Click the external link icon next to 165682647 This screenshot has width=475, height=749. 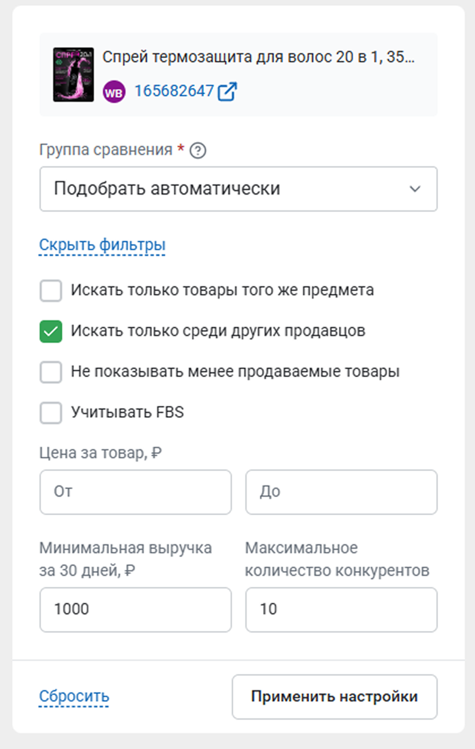(227, 92)
